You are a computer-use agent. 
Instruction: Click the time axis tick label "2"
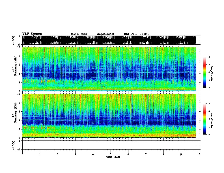[x=58, y=154]
